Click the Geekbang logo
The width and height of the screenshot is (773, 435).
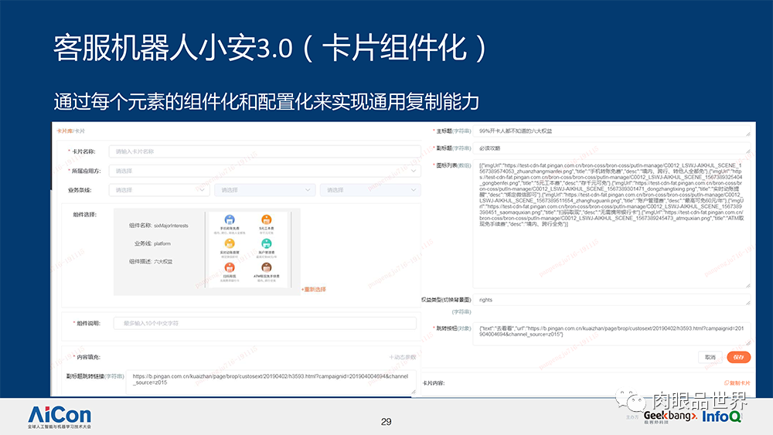pos(670,416)
